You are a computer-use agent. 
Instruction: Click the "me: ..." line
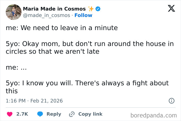pos(16,68)
